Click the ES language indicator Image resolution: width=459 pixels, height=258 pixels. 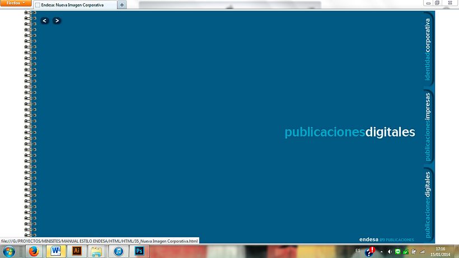[x=358, y=250]
